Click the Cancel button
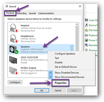The image size is (104, 102). (58, 91)
